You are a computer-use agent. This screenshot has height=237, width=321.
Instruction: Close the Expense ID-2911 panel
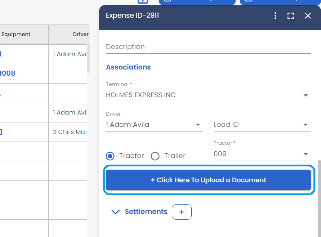coord(308,16)
